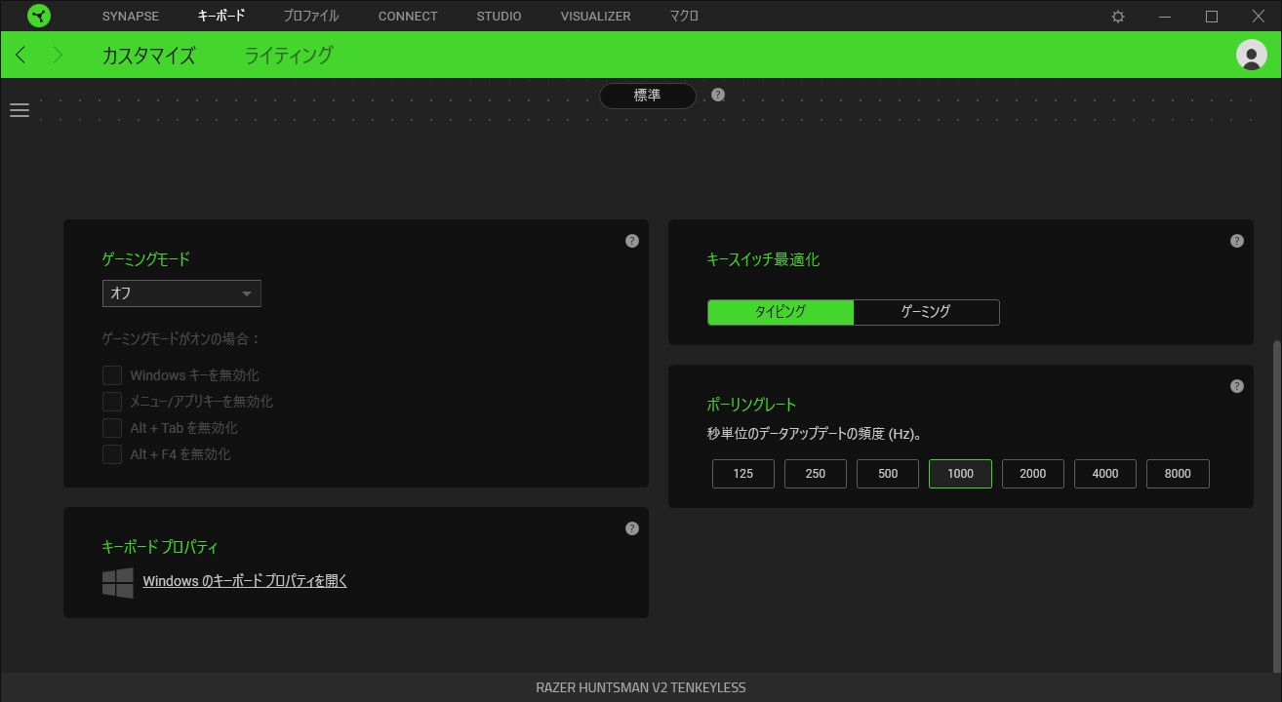Set polling rate to 2000
Screen dimensions: 1282x702
[x=1033, y=474]
